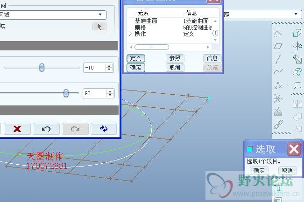Click 取消 in the element dialog

point(175,67)
